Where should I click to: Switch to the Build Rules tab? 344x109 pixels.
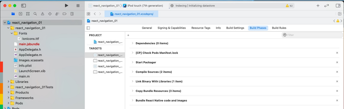279,28
